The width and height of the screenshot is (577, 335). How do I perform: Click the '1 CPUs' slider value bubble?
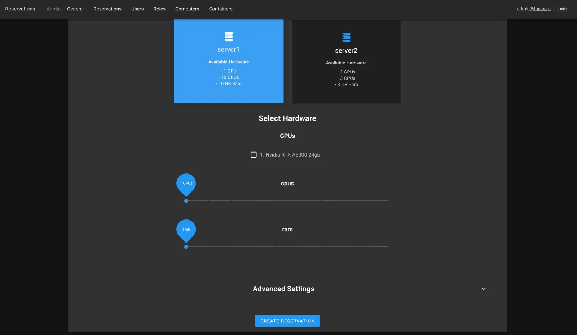(186, 184)
